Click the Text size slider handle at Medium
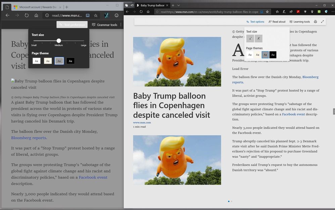 coord(59,41)
